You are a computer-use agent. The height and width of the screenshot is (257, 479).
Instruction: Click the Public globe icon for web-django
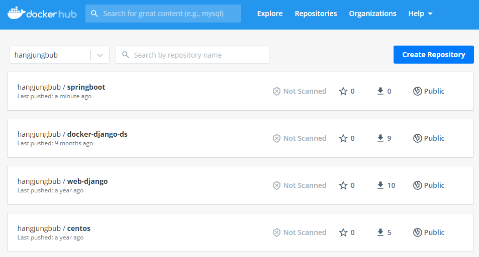point(418,185)
